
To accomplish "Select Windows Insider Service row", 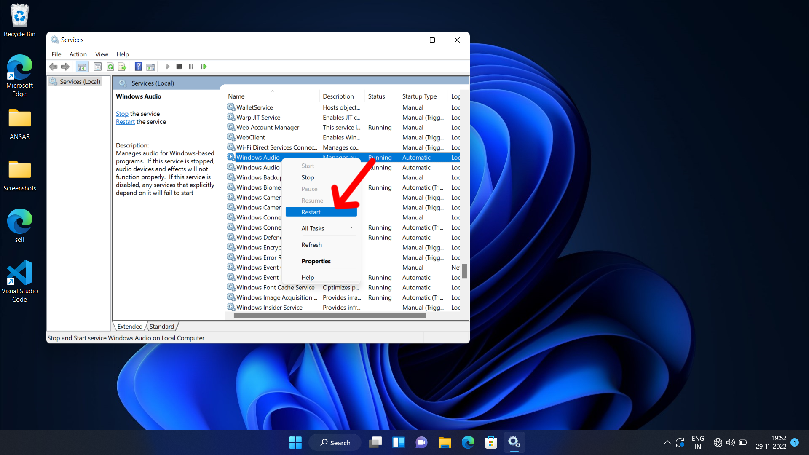I will point(343,308).
